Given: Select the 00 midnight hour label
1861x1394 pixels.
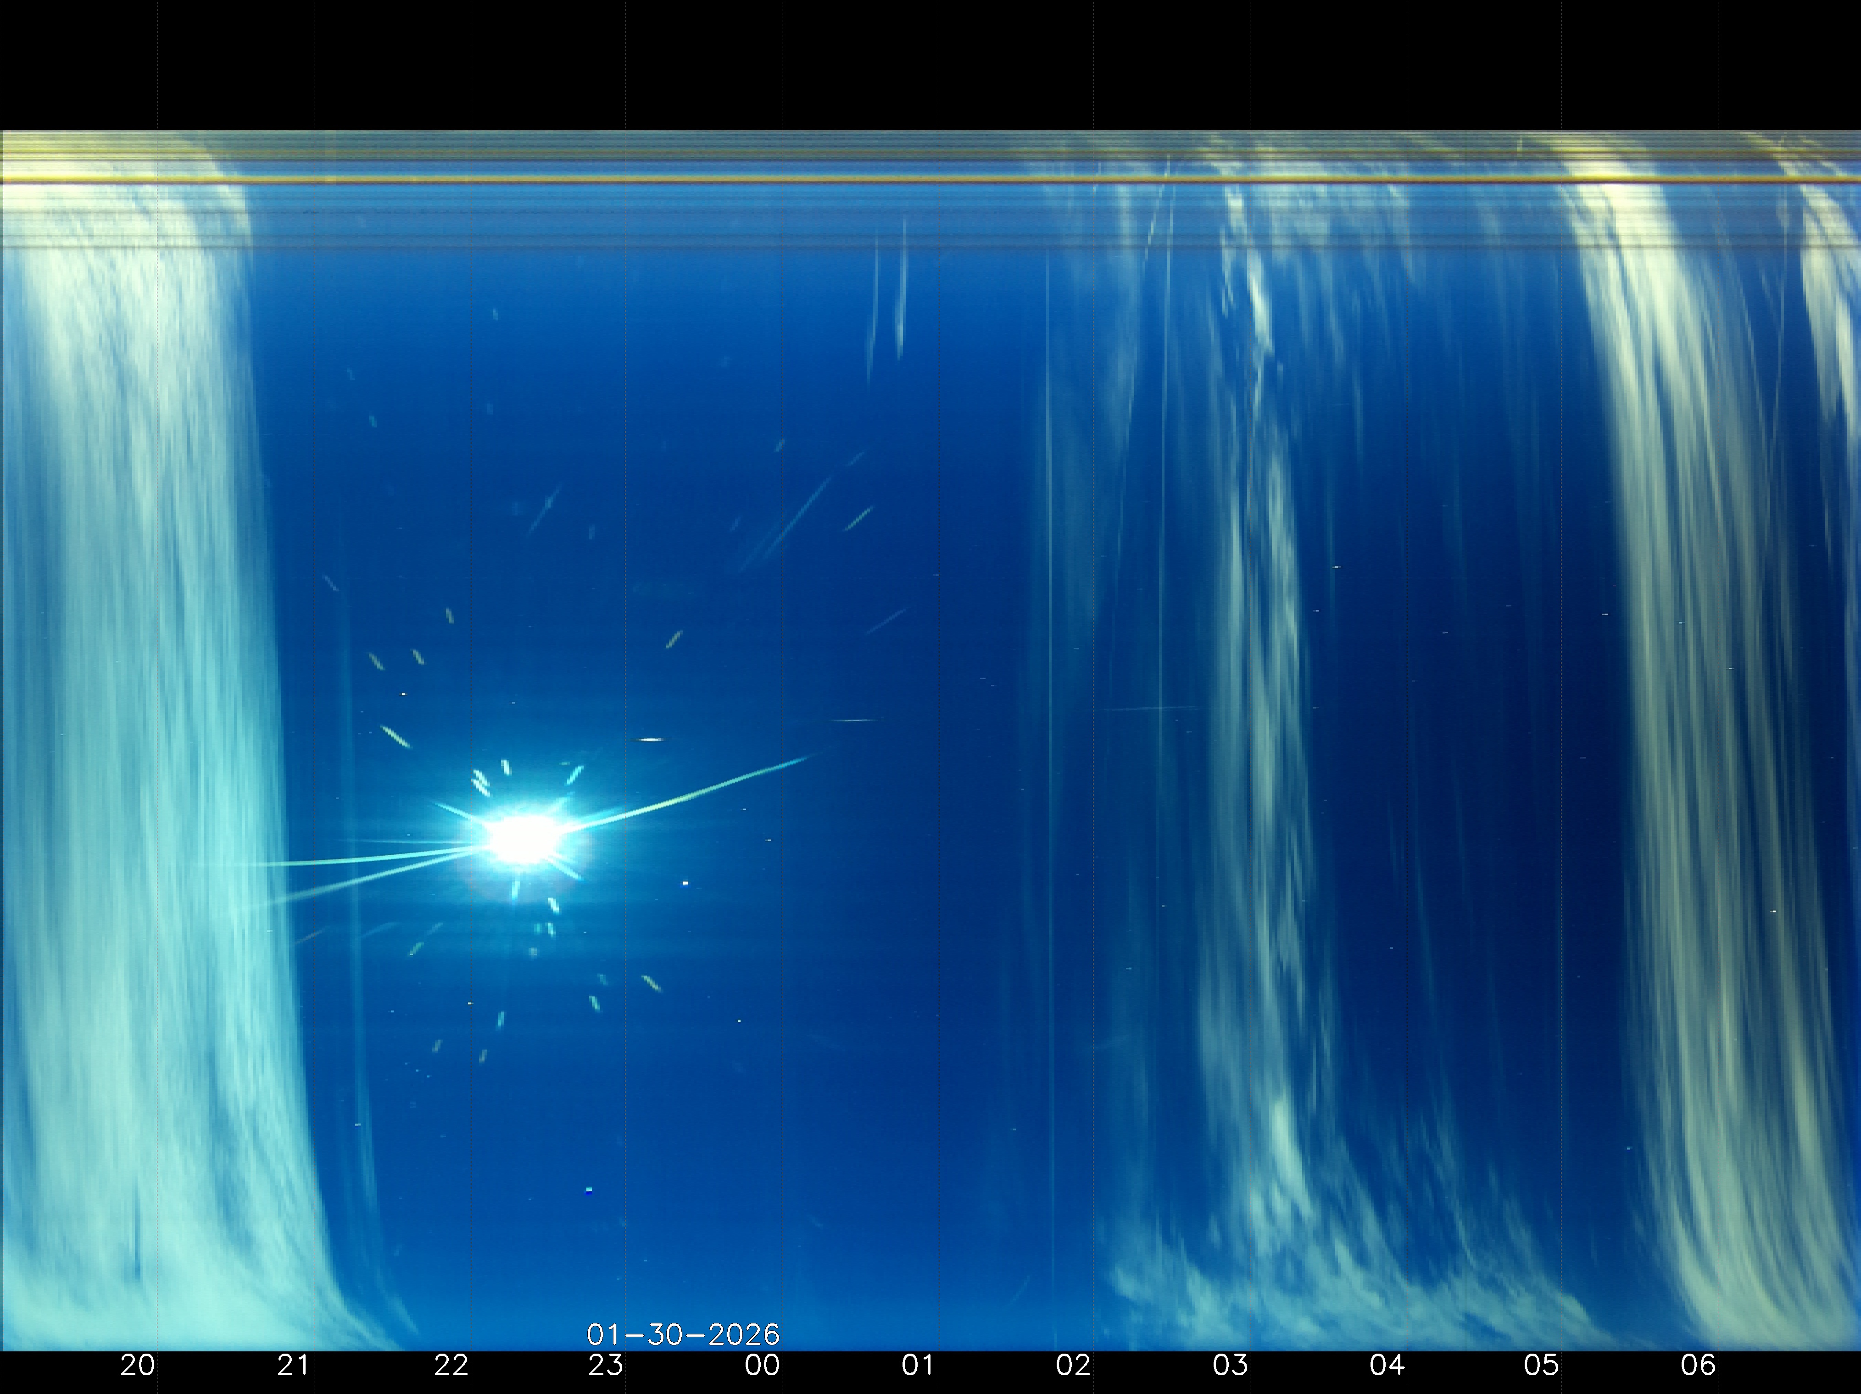Looking at the screenshot, I should (762, 1365).
